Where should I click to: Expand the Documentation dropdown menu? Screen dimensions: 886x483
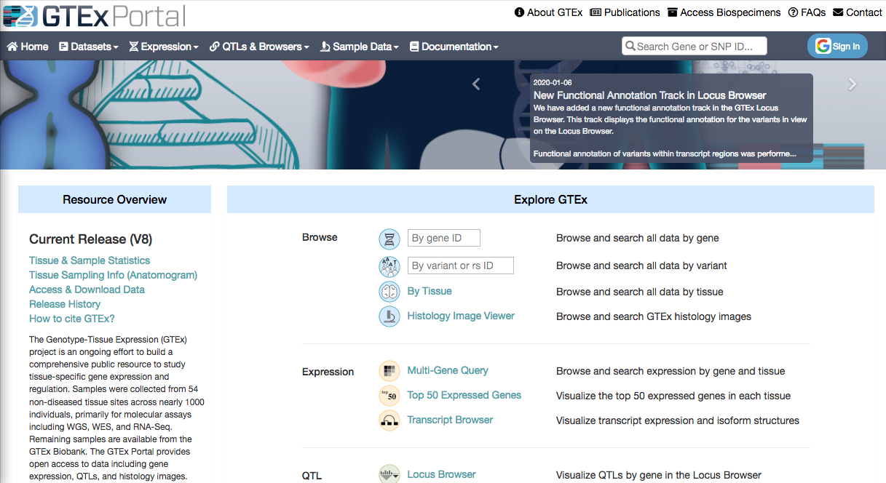coord(454,47)
